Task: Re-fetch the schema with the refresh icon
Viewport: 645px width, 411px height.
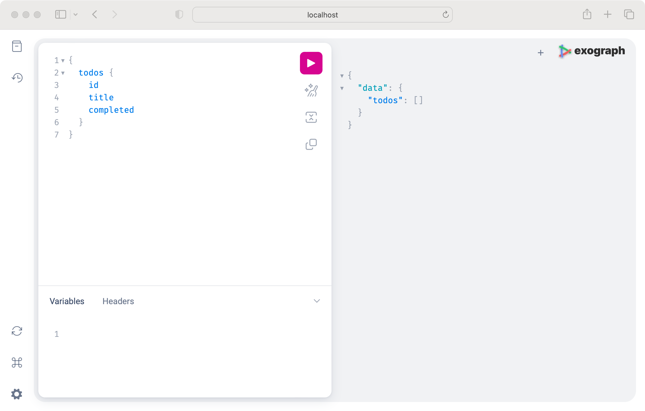Action: click(17, 331)
